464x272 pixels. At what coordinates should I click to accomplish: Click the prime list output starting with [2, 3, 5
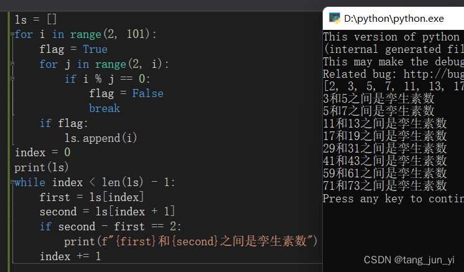(x=394, y=87)
